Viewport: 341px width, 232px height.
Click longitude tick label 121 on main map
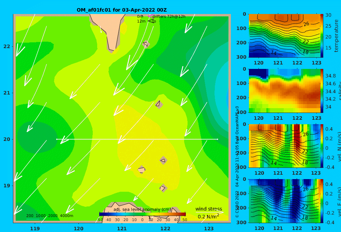point(122,229)
